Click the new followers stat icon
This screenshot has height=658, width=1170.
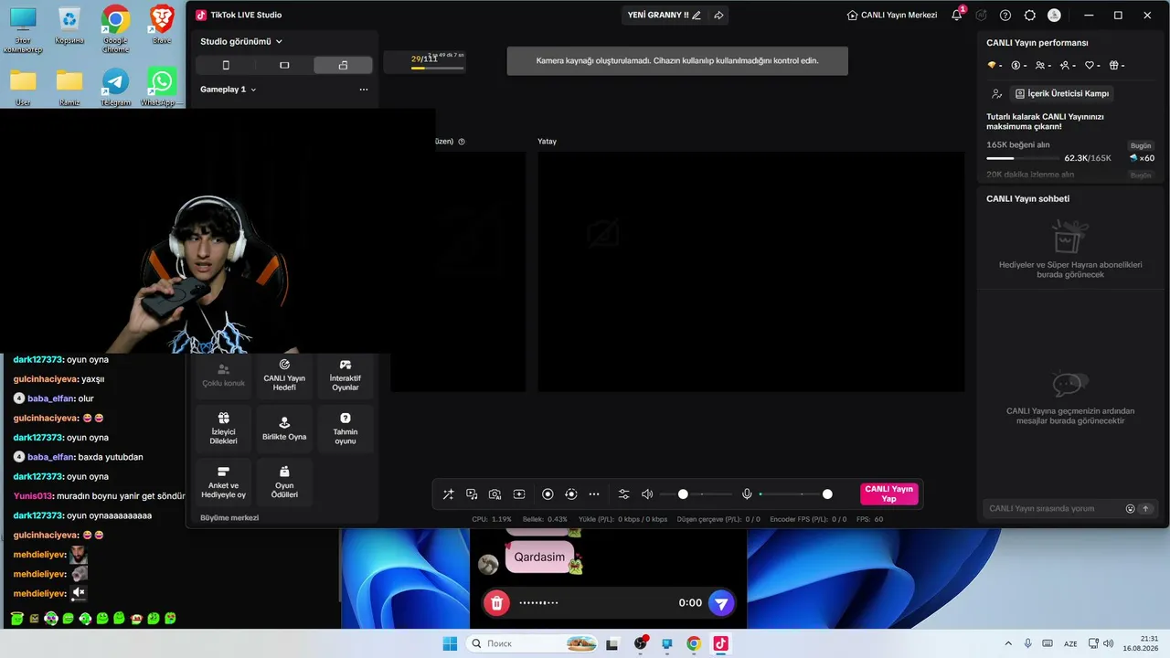[1067, 66]
